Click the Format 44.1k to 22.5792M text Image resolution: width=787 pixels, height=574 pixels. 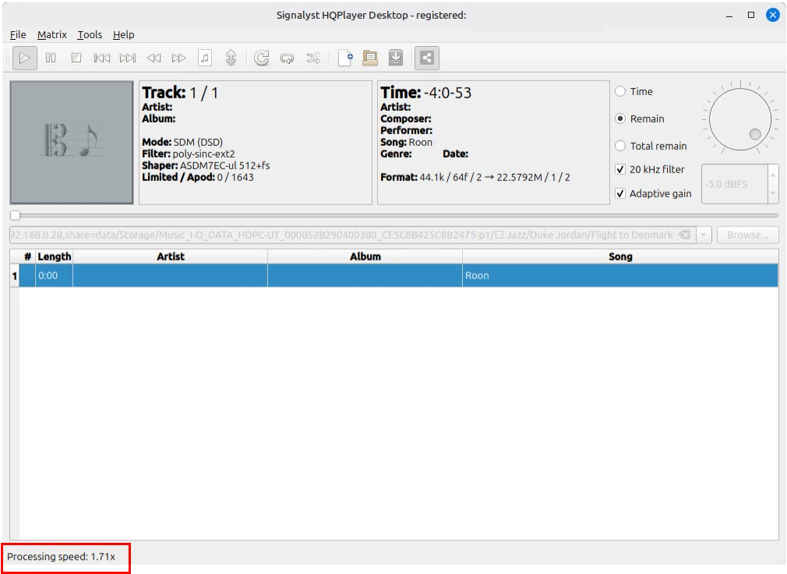point(475,177)
